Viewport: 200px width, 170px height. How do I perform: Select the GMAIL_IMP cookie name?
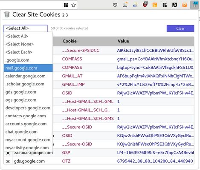73,85
